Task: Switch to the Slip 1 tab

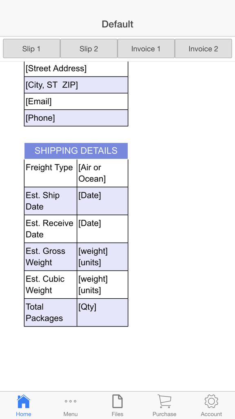Action: pyautogui.click(x=31, y=48)
